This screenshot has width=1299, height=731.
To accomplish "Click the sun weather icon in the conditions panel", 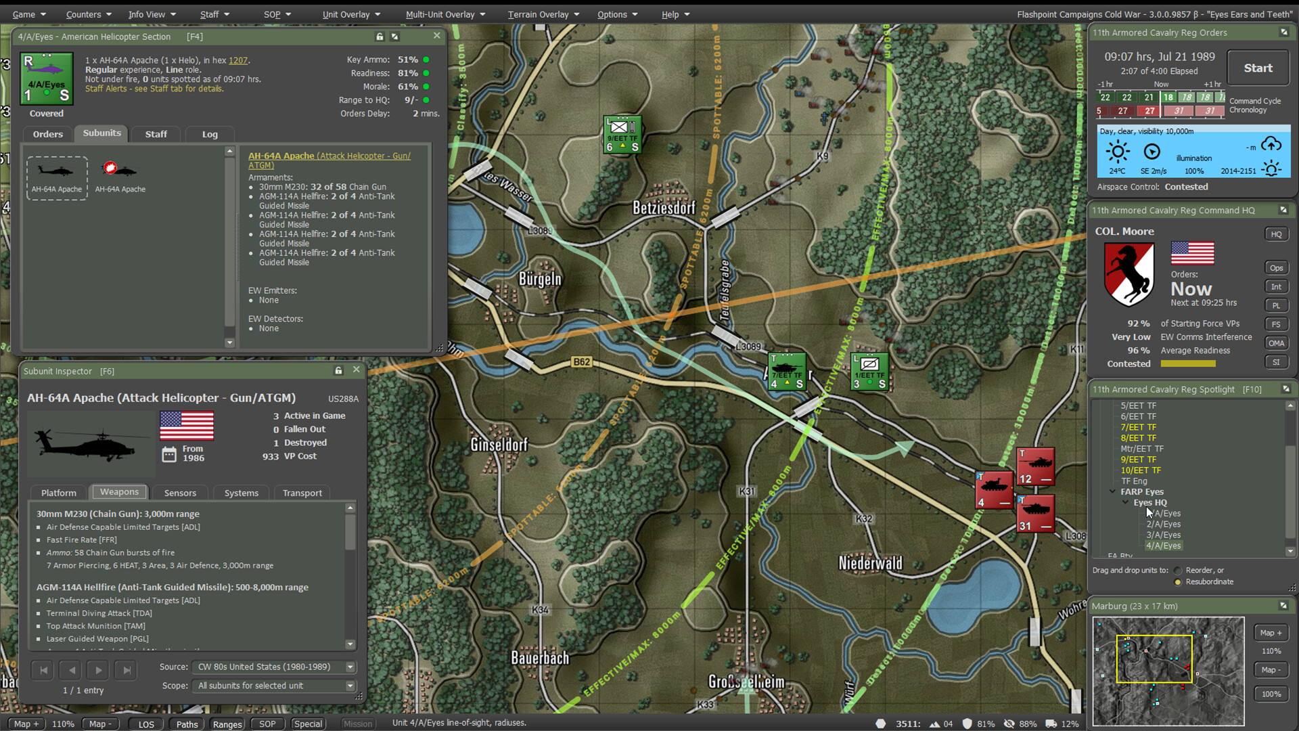I will coord(1118,152).
